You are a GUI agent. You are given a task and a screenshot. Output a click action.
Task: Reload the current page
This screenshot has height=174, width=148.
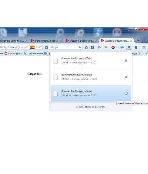(x=40, y=47)
